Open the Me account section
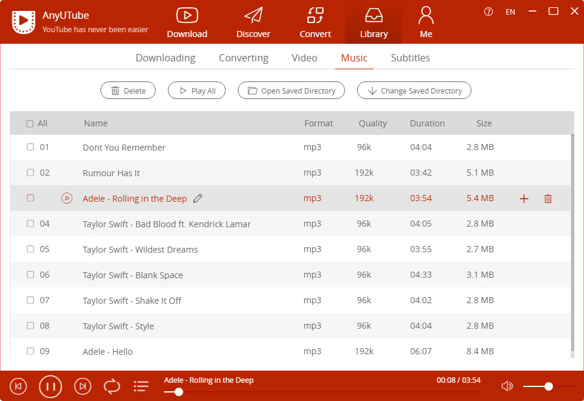Image resolution: width=584 pixels, height=401 pixels. (426, 22)
